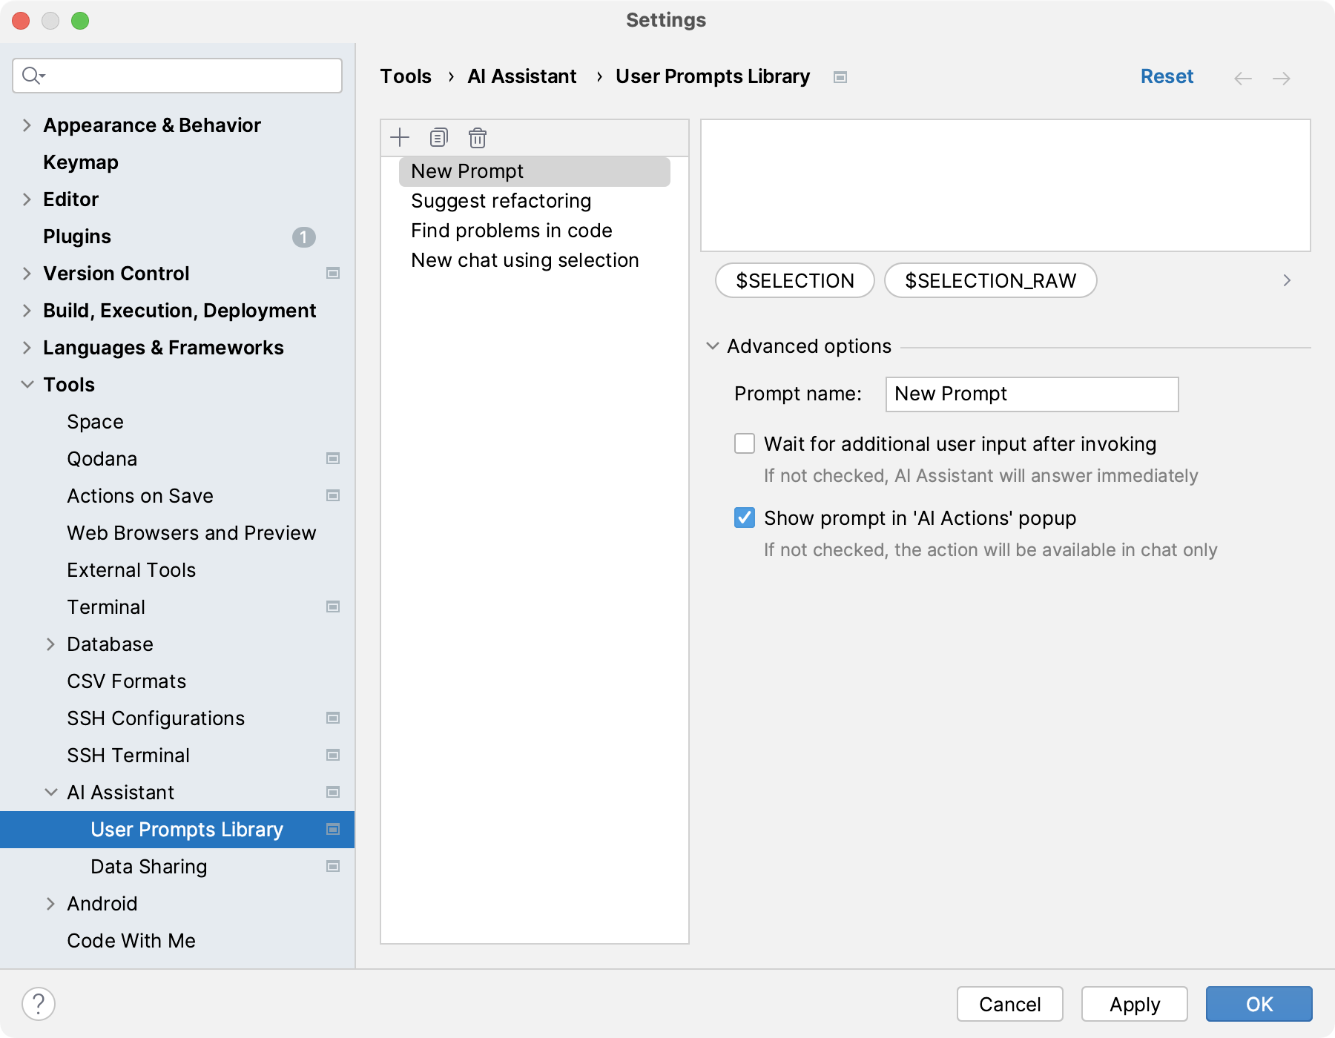Insert $SELECTION variable chip

click(795, 280)
